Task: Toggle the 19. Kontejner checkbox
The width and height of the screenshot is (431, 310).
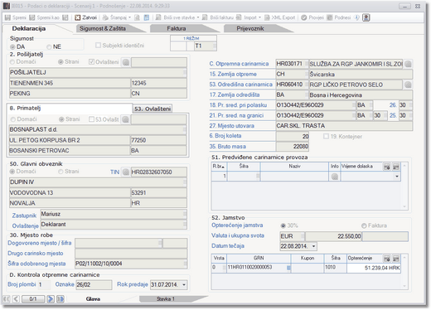Action: coord(326,136)
